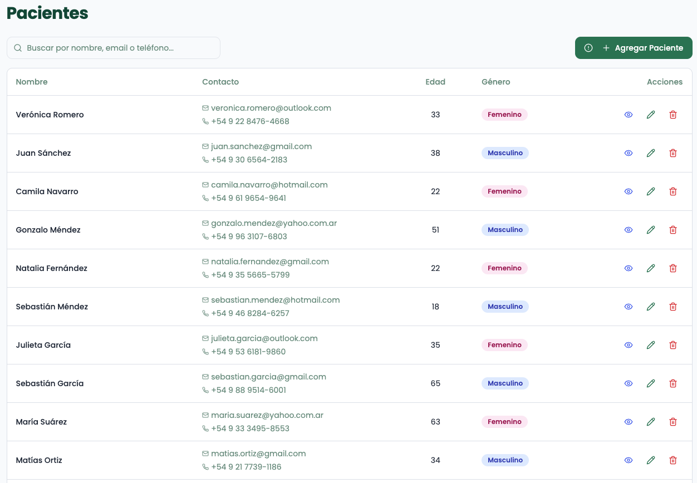The width and height of the screenshot is (697, 483).
Task: Click the Femenino badge for Verónica Romero
Action: click(504, 115)
